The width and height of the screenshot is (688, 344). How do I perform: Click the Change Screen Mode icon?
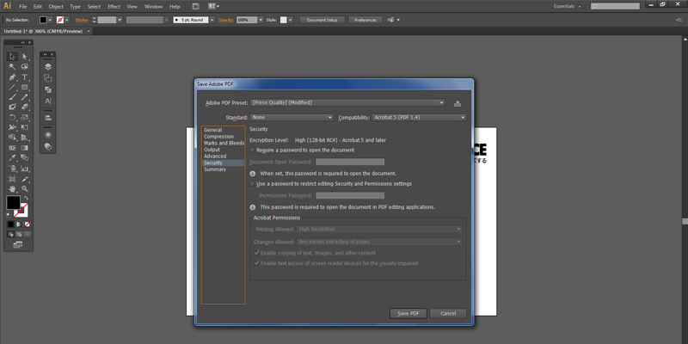coord(18,245)
